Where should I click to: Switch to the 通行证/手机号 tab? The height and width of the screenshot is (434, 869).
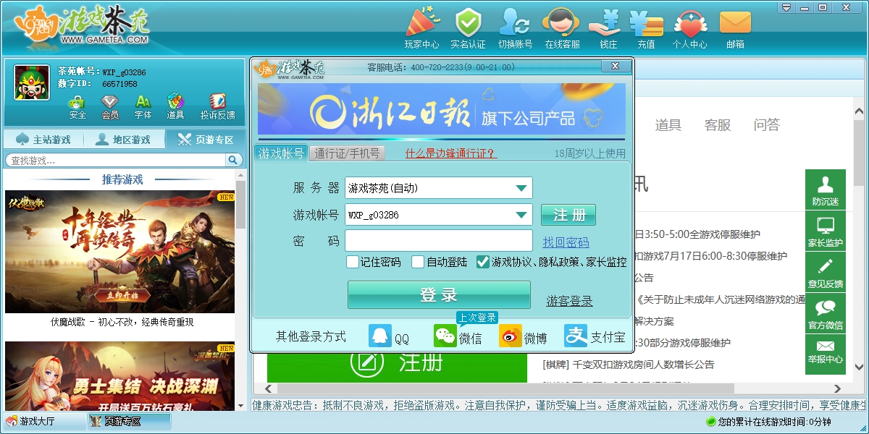pos(347,153)
